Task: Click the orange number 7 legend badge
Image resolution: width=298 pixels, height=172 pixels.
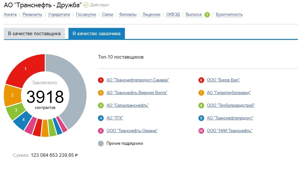Action: pos(201,93)
